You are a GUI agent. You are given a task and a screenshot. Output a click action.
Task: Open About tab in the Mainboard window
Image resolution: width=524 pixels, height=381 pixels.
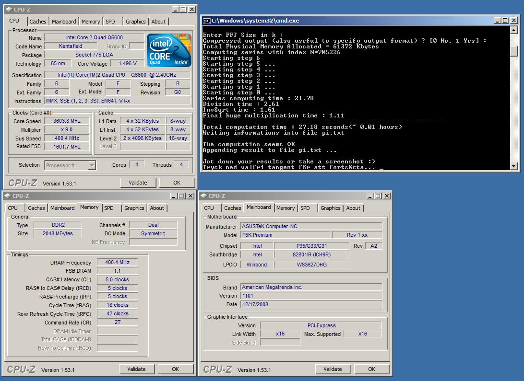pyautogui.click(x=353, y=208)
